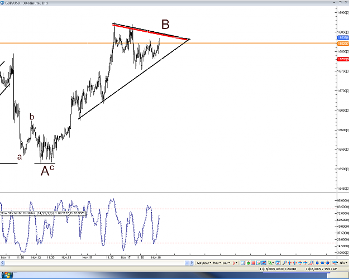Image resolution: width=349 pixels, height=279 pixels.
Task: Click the blue-framed chart picture icon
Action: coord(264,263)
